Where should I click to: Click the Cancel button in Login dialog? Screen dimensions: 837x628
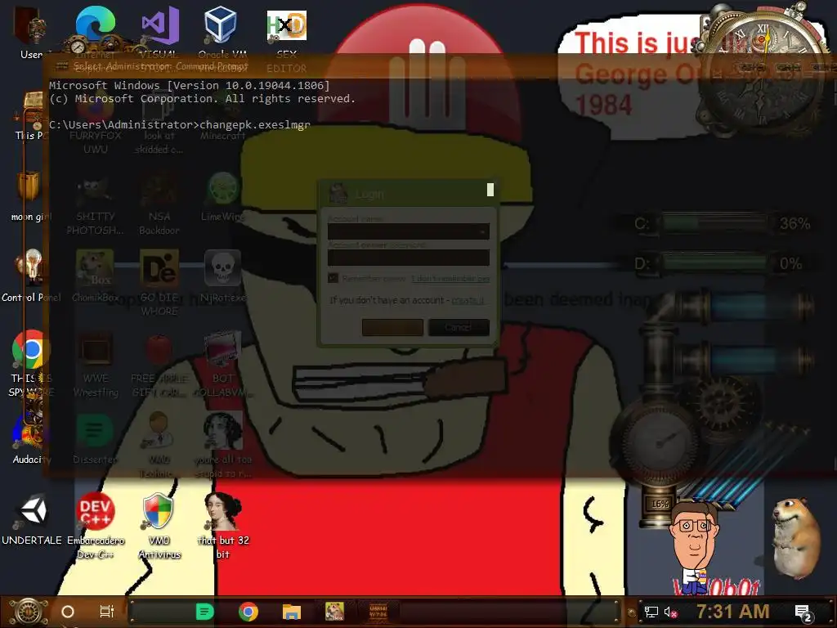coord(459,327)
